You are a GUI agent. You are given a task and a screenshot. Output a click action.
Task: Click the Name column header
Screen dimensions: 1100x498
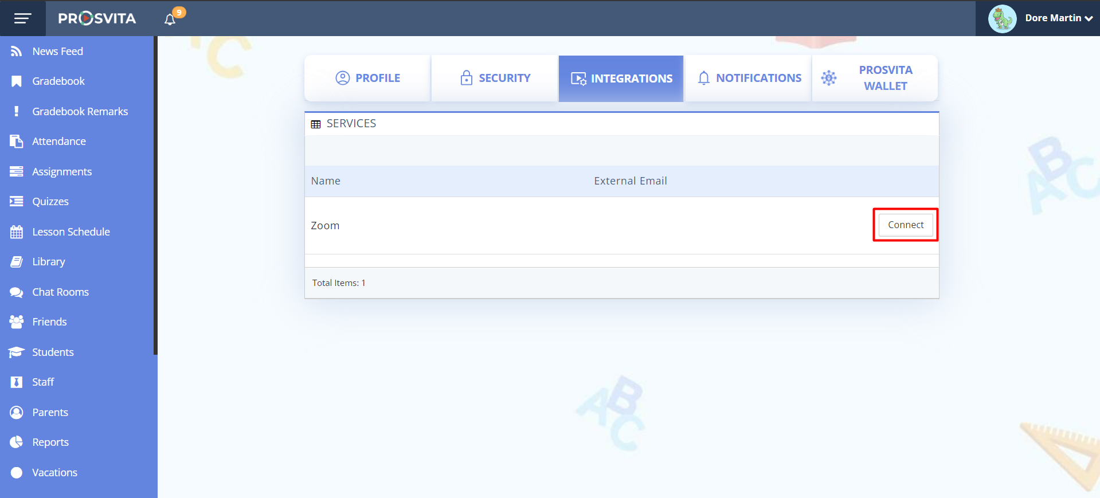[x=326, y=181]
